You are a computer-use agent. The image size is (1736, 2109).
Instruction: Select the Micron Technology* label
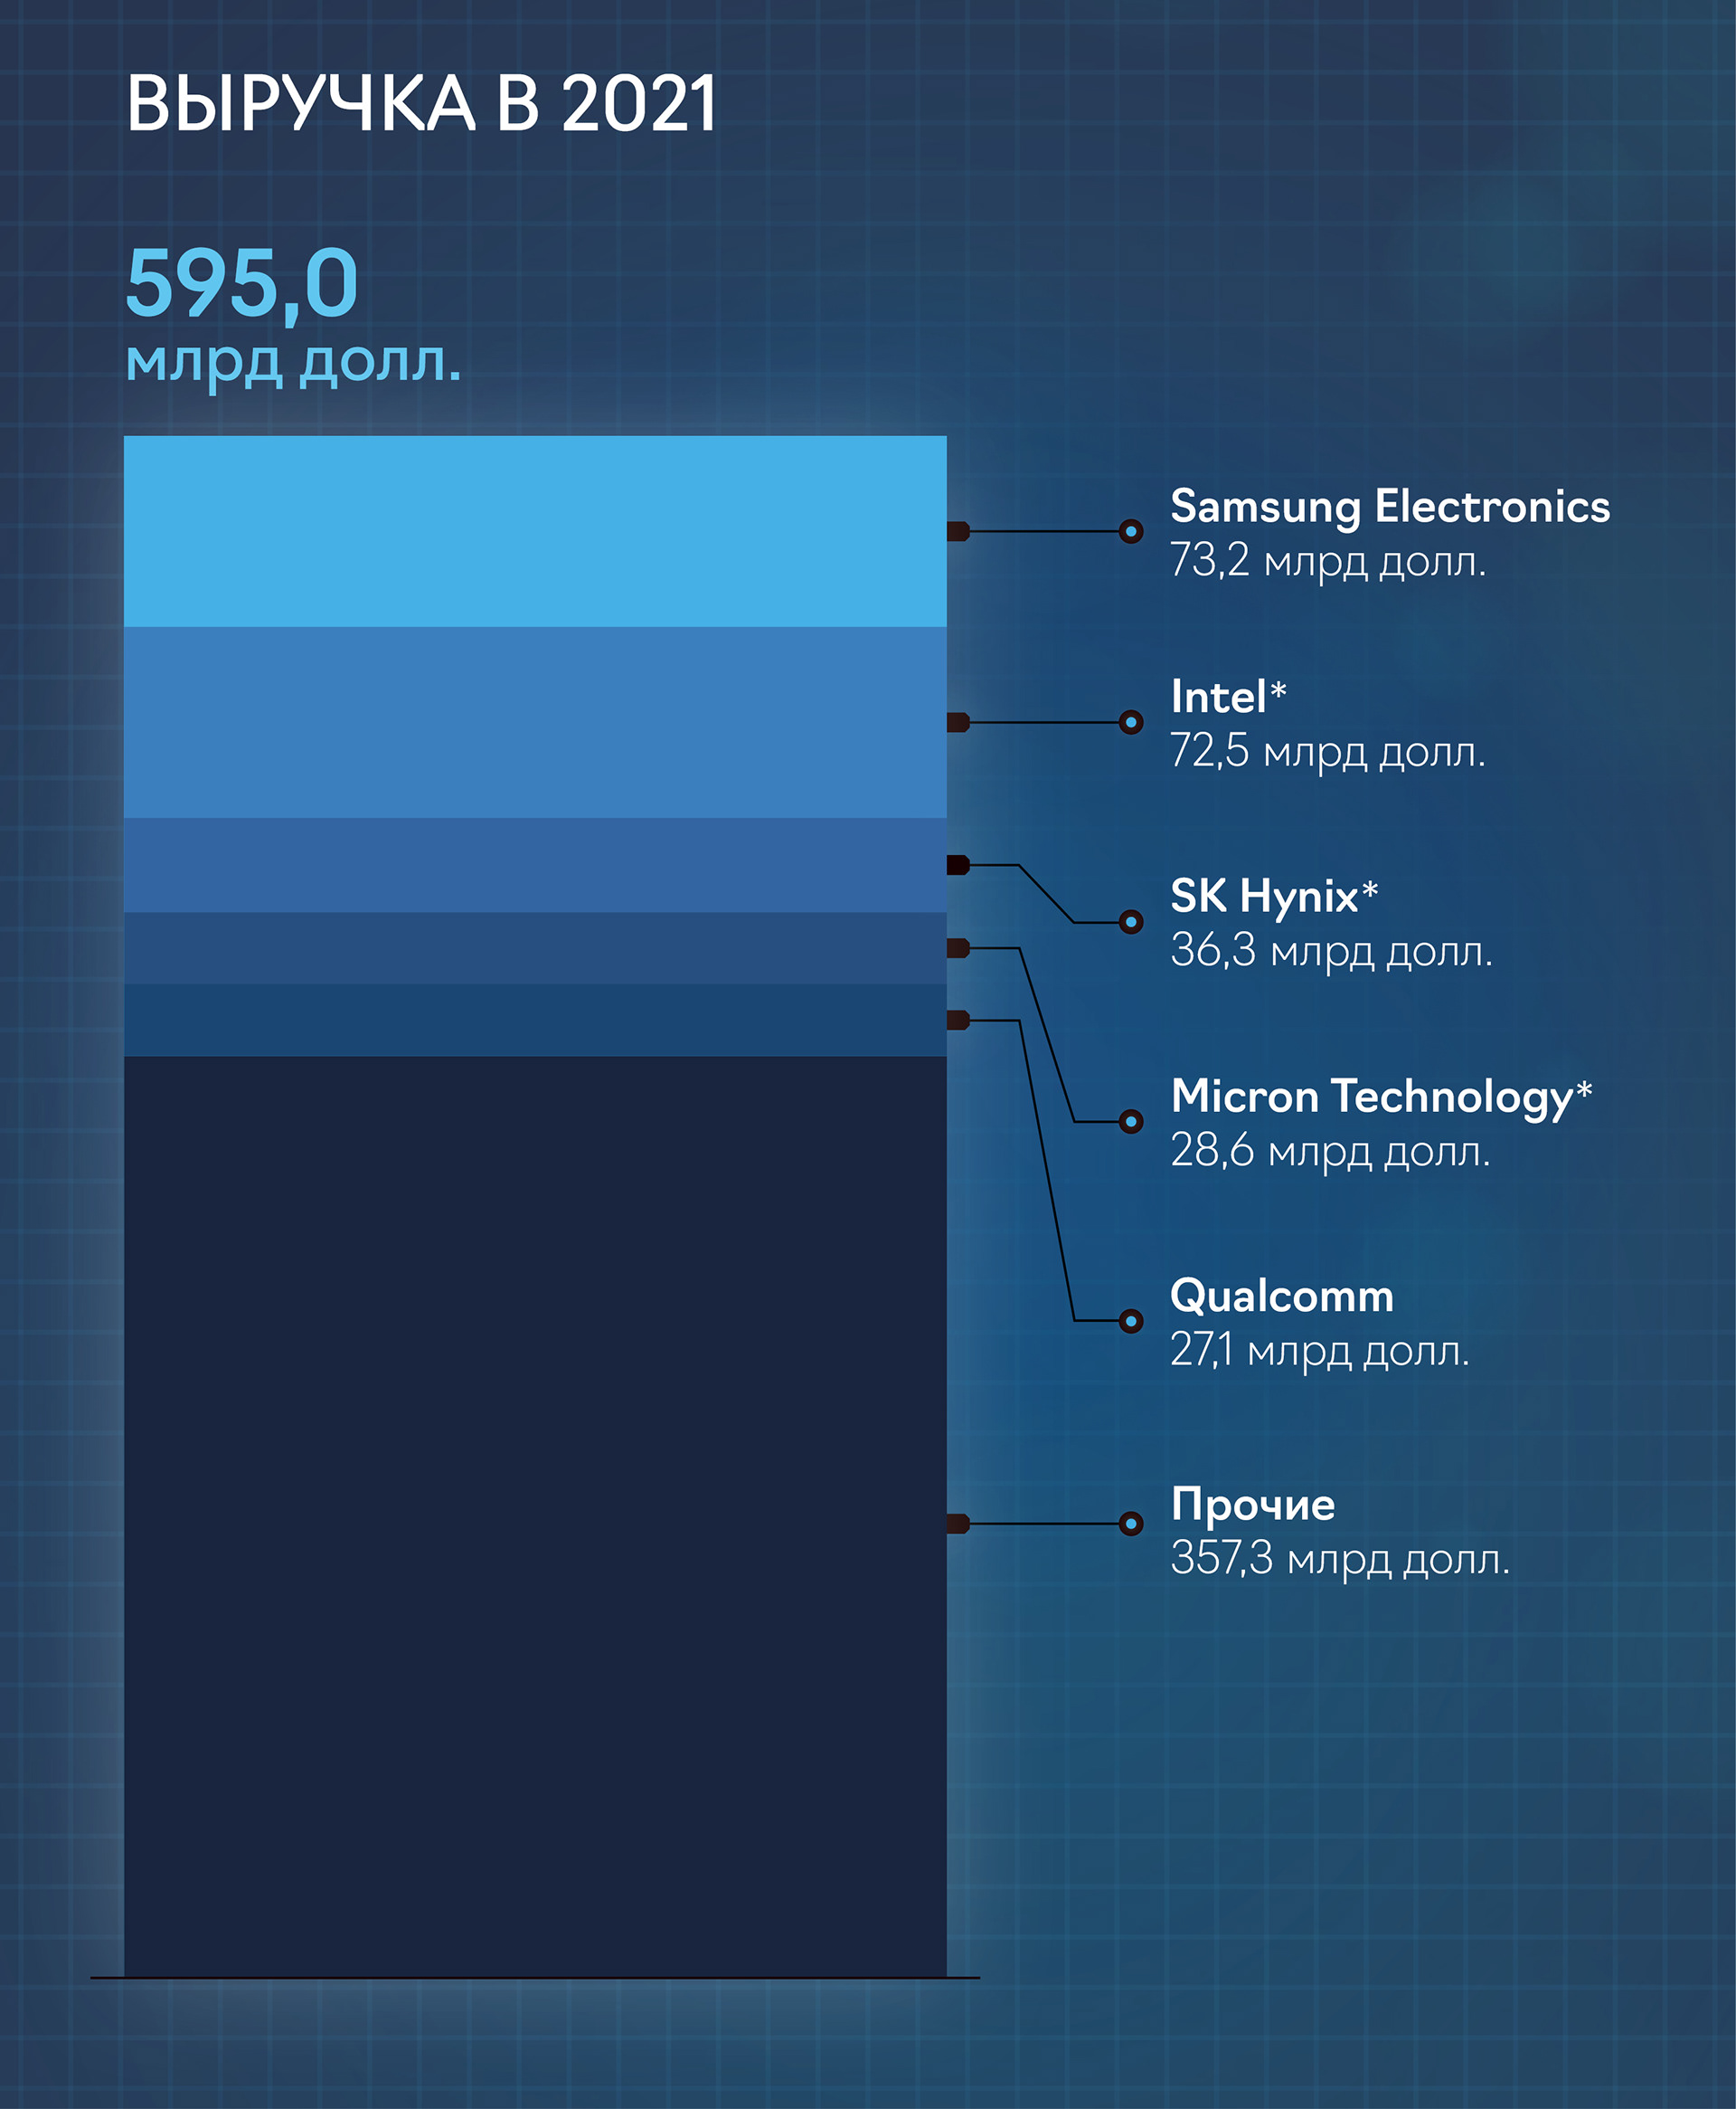(x=1381, y=1097)
